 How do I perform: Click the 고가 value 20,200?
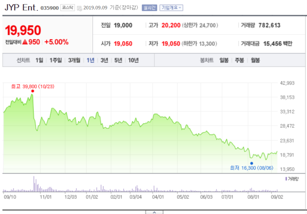171,25
